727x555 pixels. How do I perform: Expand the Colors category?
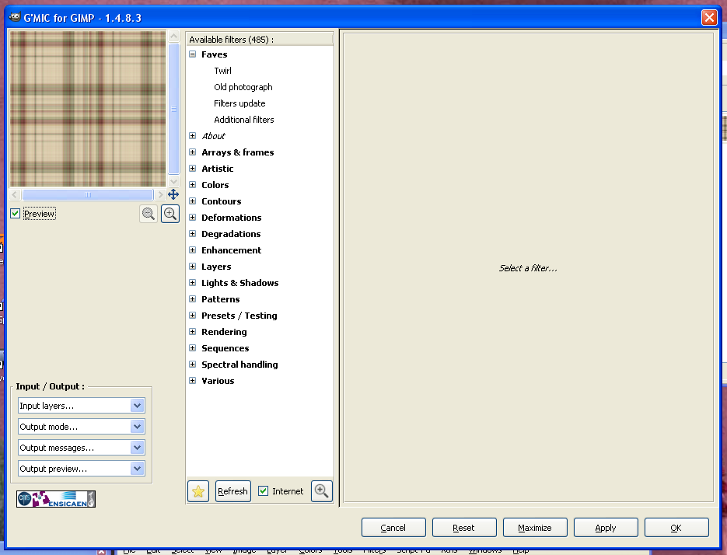tap(192, 184)
